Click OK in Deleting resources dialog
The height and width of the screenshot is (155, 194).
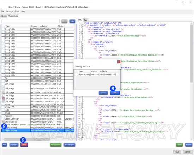[x=115, y=93]
